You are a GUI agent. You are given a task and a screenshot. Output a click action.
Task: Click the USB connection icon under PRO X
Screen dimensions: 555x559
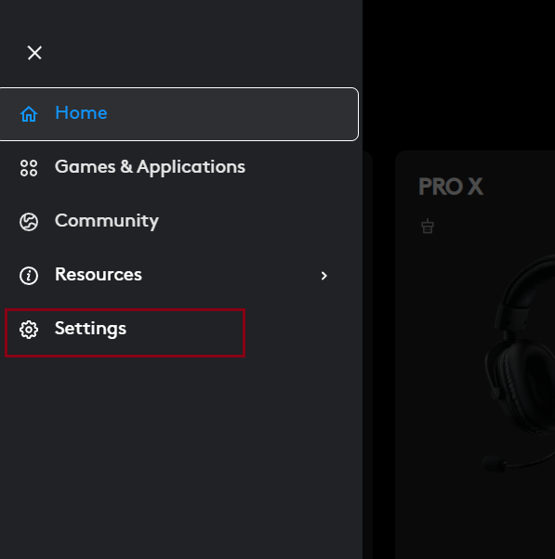tap(428, 227)
